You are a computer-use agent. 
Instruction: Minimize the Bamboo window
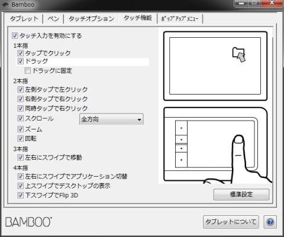point(241,3)
